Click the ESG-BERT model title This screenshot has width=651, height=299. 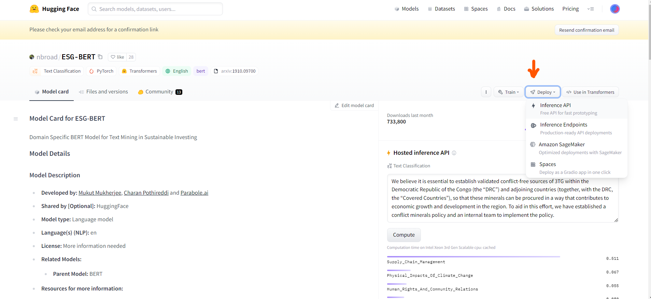tap(79, 57)
